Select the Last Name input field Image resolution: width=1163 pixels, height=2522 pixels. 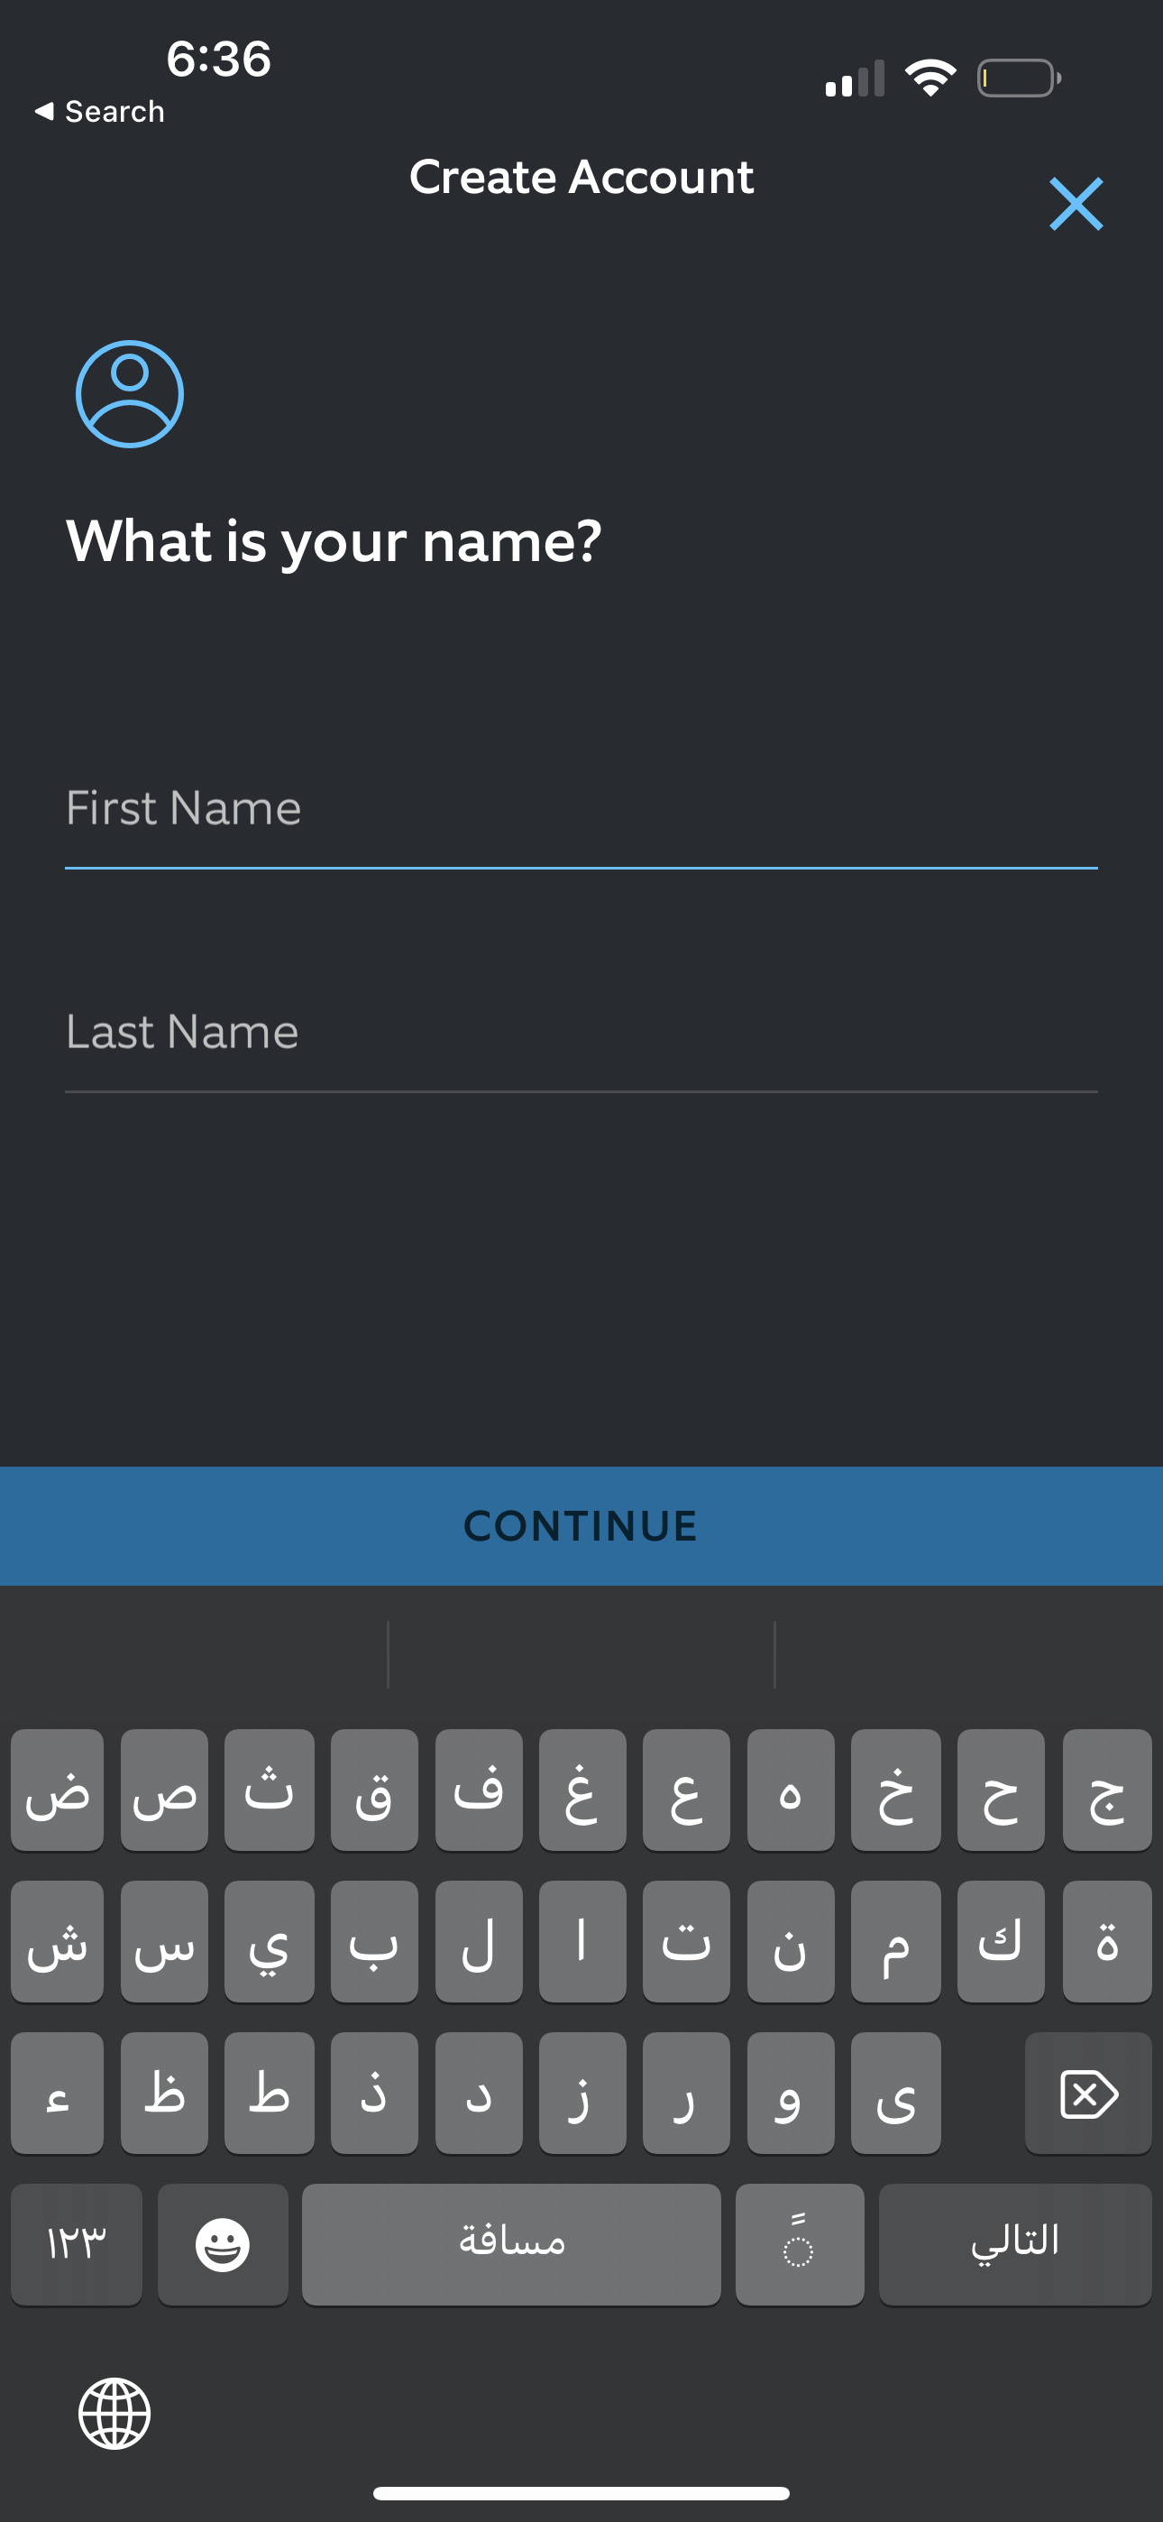coord(581,1032)
